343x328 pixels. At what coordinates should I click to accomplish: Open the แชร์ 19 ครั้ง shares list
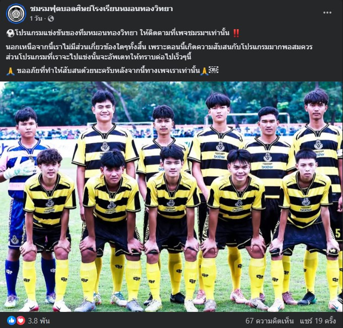(318, 321)
